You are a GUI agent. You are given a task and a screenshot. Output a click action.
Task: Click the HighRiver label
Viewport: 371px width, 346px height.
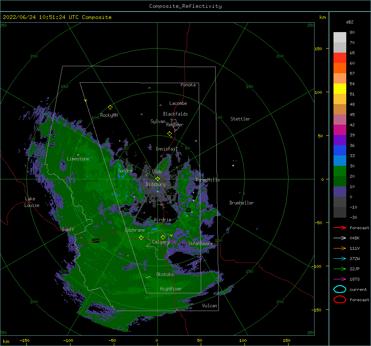tap(171, 289)
